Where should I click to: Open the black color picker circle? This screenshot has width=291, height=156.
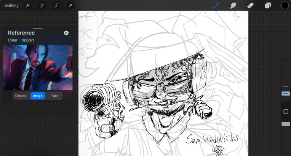[285, 6]
